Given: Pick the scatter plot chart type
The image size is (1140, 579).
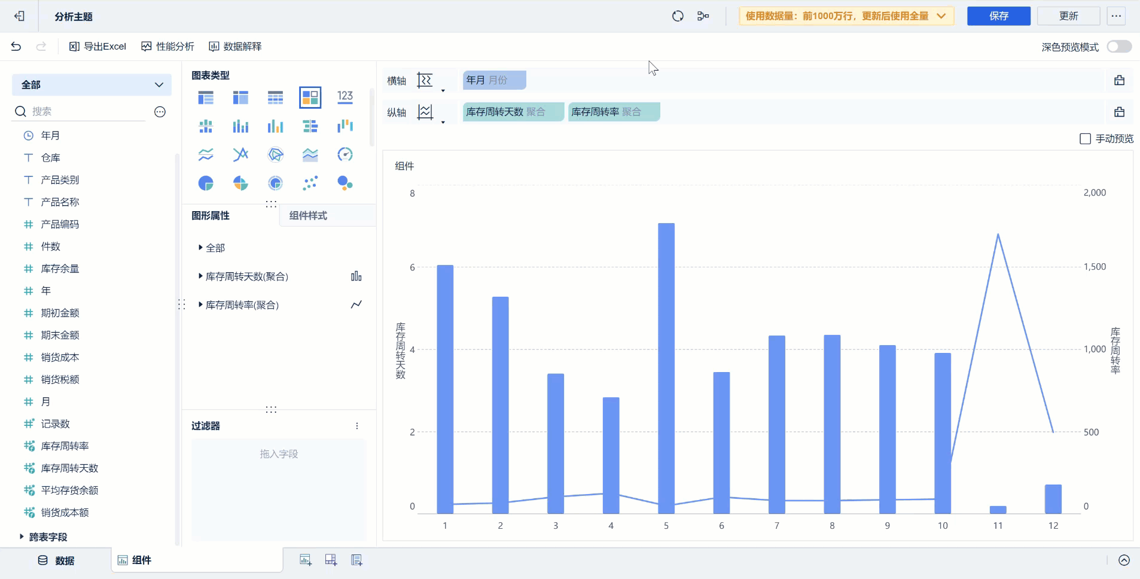Looking at the screenshot, I should pyautogui.click(x=310, y=183).
